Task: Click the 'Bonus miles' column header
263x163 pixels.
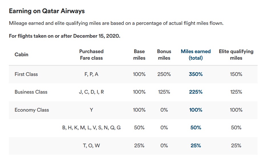Action: pyautogui.click(x=164, y=55)
